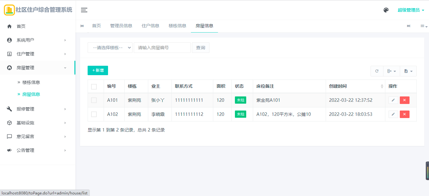
Task: Select all rows header checkbox
Action: click(x=94, y=87)
